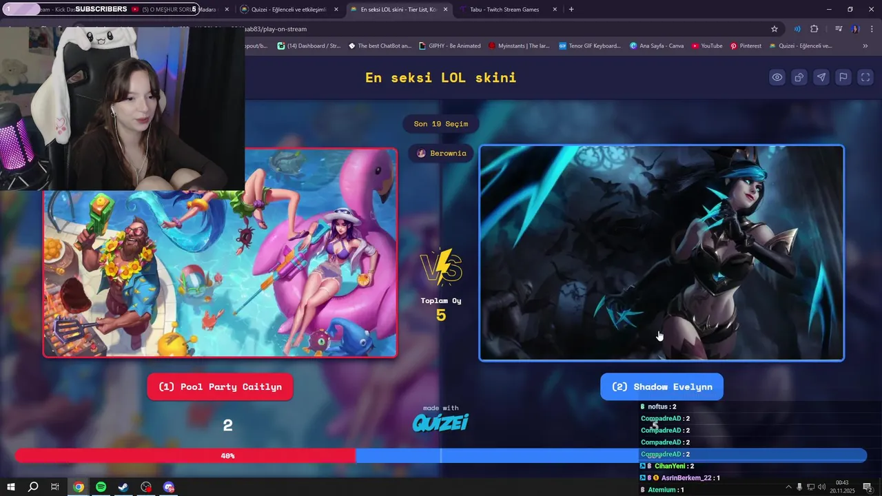Screen dimensions: 882x496
Task: Switch to the Tabu - Twitch Stream Games tab
Action: (x=506, y=10)
